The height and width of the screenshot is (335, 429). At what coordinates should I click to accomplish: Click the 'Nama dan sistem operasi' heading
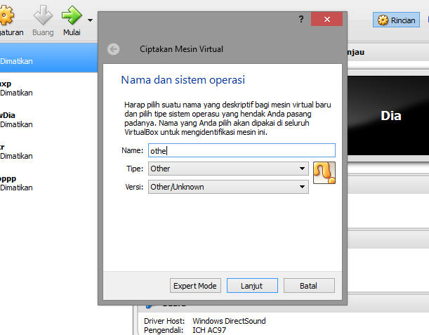183,80
